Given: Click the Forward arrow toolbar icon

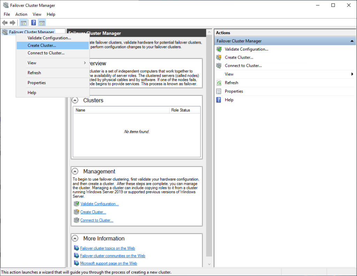Looking at the screenshot, I should coord(13,23).
